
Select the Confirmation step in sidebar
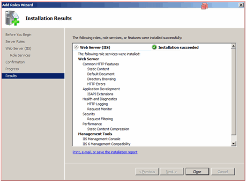tap(15, 62)
